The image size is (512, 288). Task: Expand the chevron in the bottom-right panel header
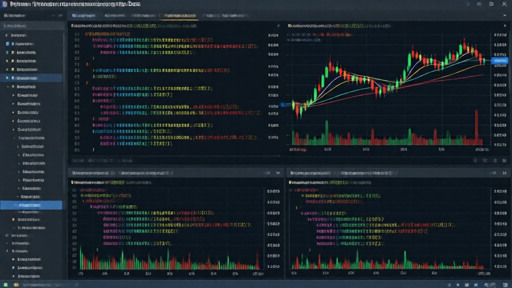[x=494, y=173]
